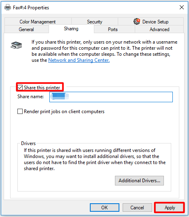Select the Sharing tab
189x217 pixels.
pyautogui.click(x=71, y=29)
